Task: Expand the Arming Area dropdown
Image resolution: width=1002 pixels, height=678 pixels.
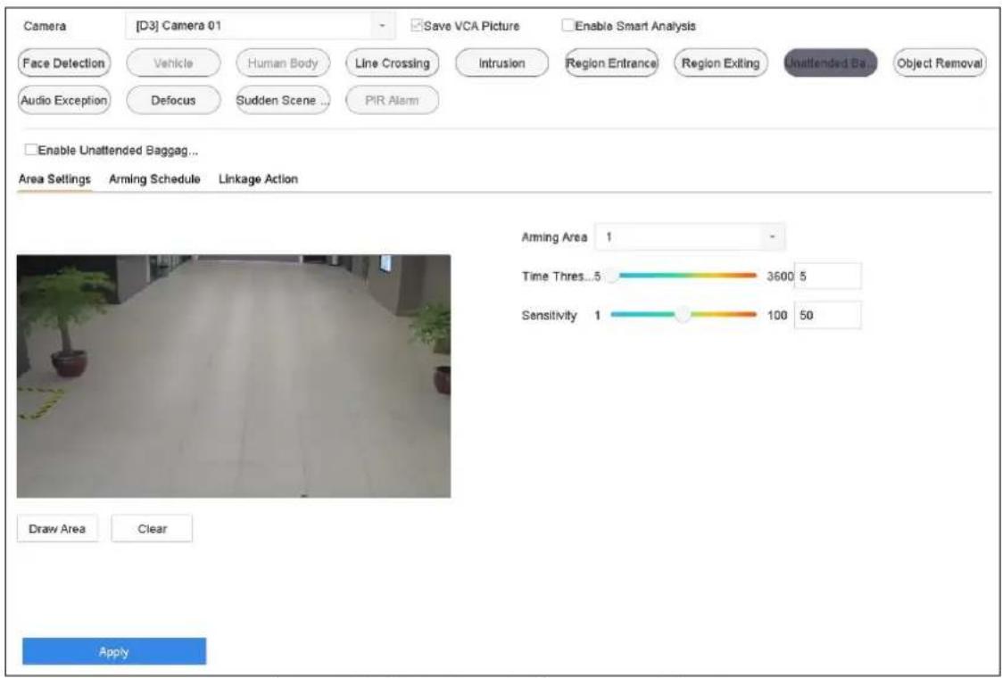Action: (x=690, y=237)
